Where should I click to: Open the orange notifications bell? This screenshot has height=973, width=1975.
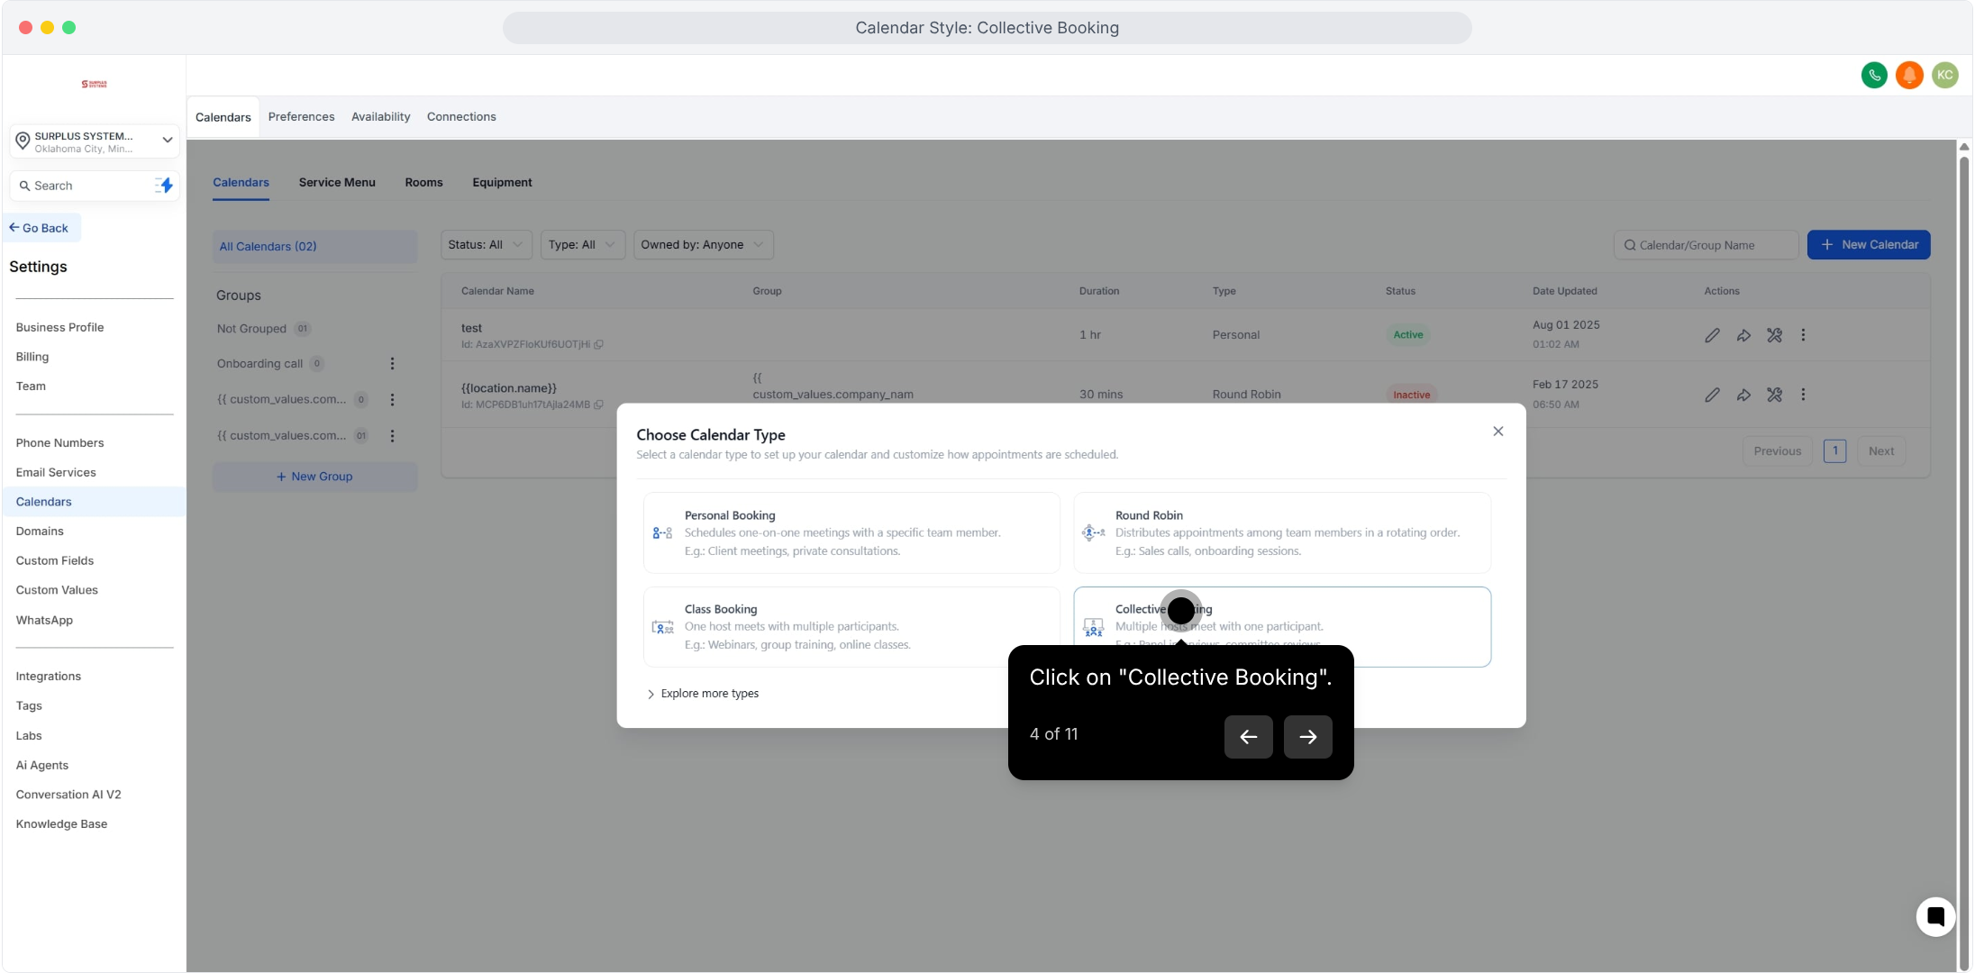1909,76
